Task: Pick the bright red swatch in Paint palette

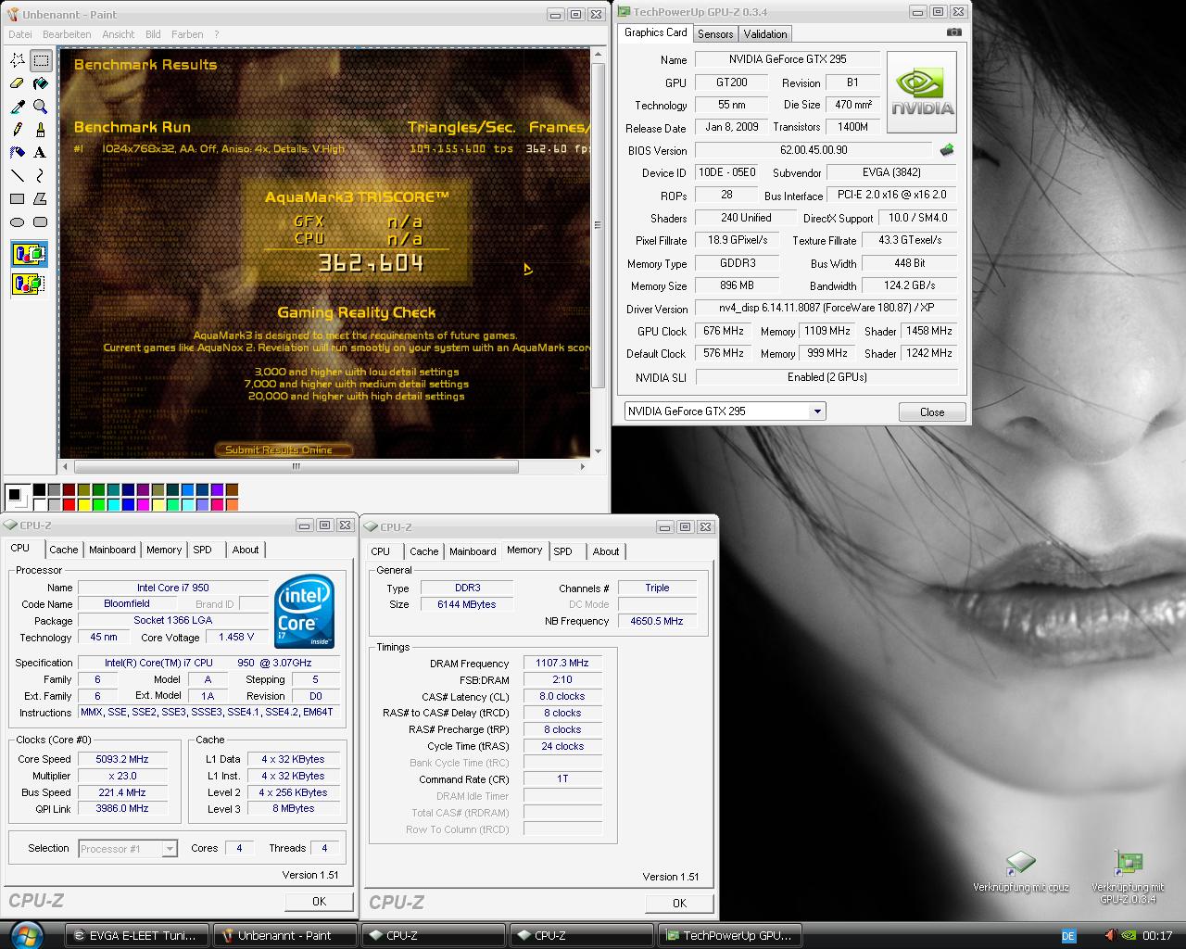Action: 69,505
